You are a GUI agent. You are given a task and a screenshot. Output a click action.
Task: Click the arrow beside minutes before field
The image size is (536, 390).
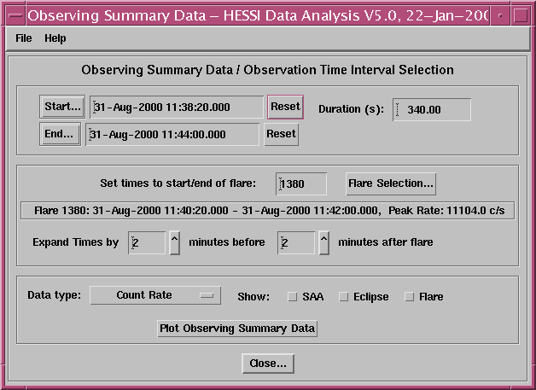[174, 242]
